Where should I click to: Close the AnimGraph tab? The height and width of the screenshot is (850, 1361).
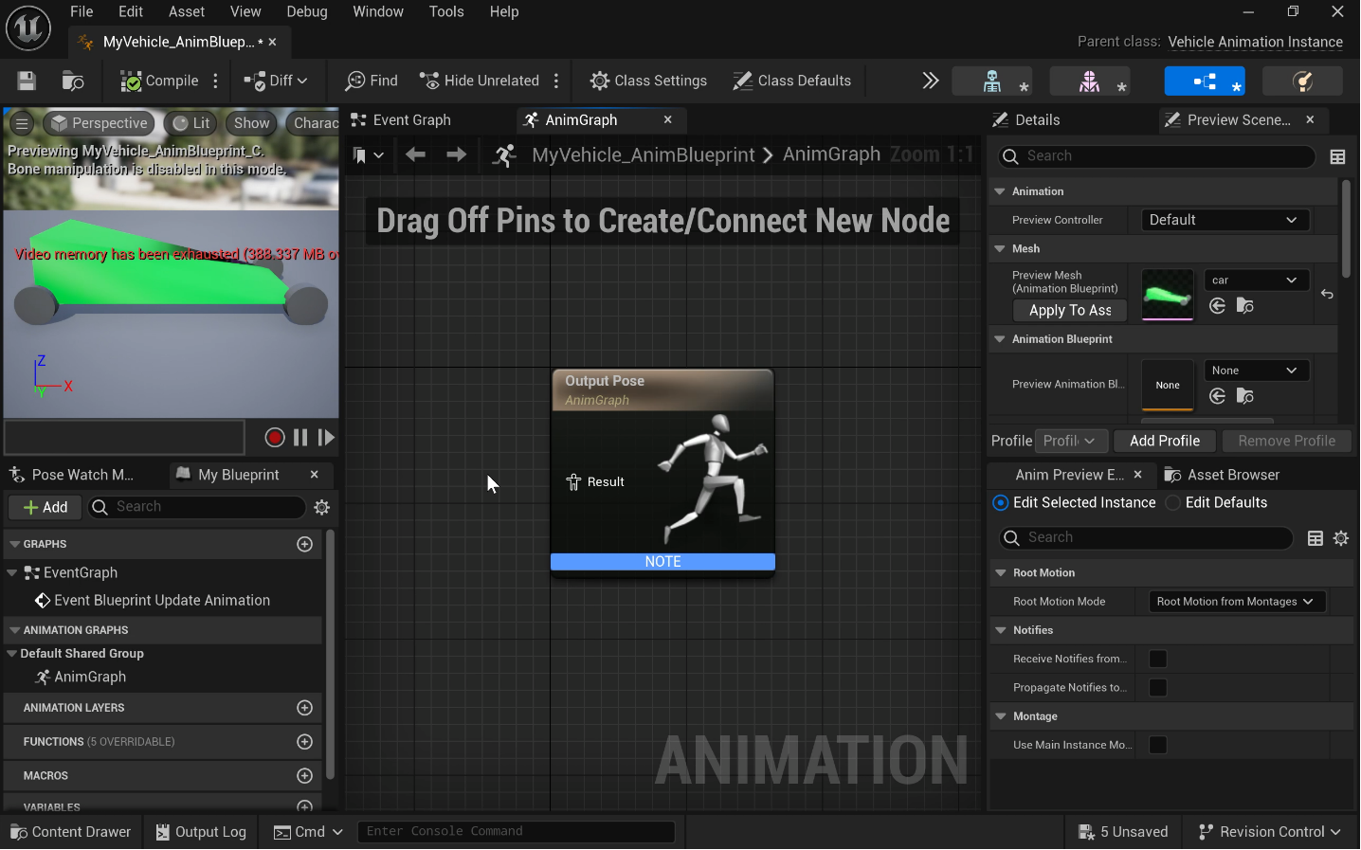point(668,119)
